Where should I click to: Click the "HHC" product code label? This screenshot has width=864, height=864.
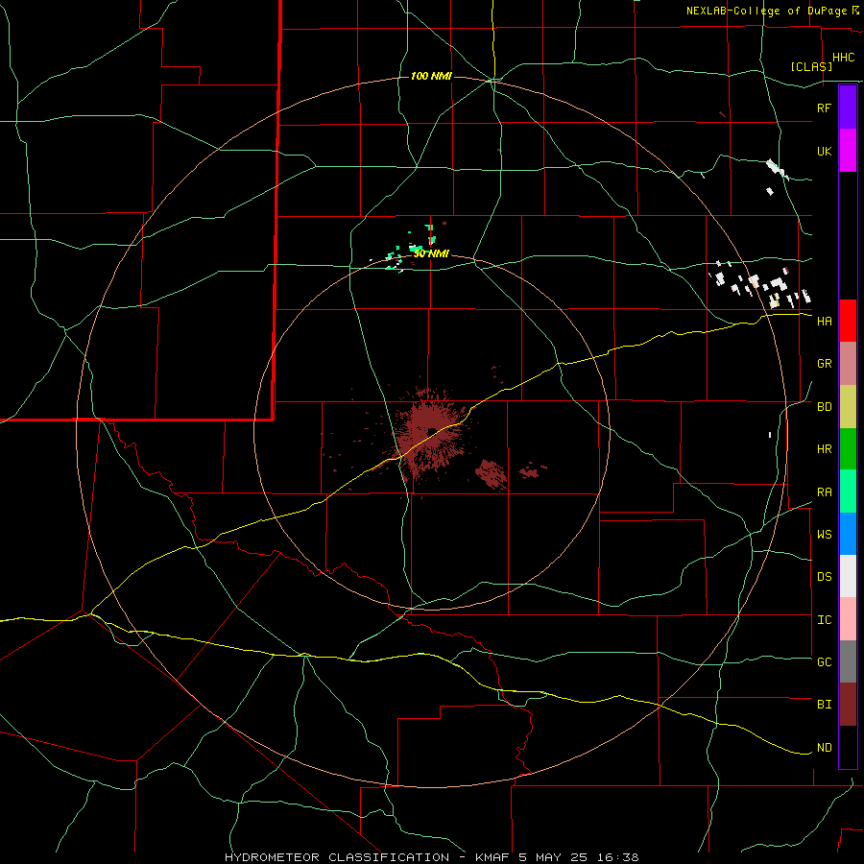point(844,58)
